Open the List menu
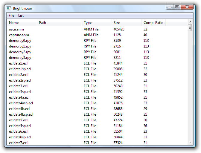Viewport: 201px width, 153px height. click(21, 16)
